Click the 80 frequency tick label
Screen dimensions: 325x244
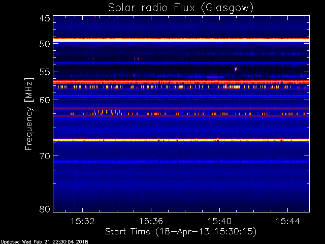pos(45,209)
